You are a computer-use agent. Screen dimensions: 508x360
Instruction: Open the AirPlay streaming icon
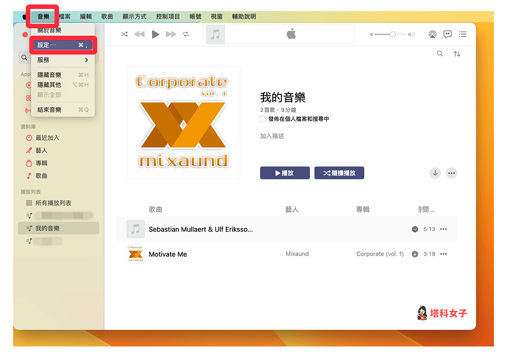[x=432, y=34]
